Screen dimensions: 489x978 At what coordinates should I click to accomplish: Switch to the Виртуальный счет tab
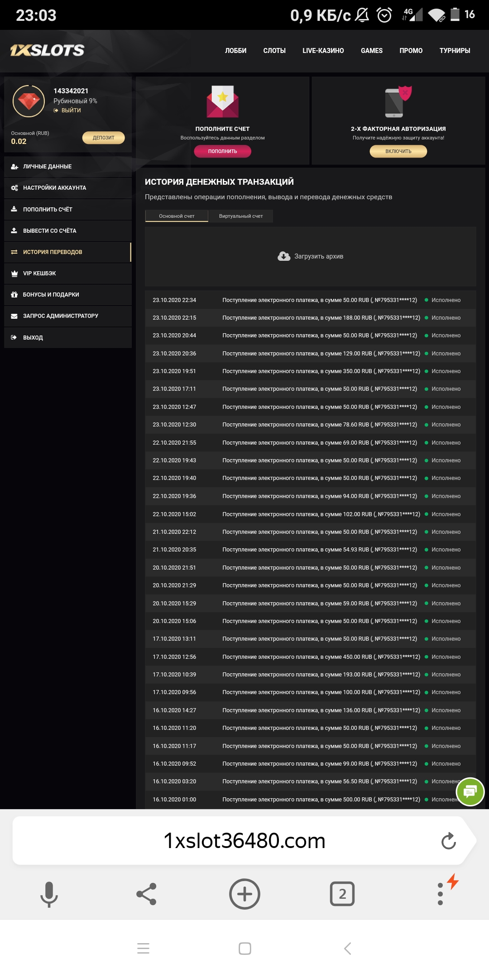(x=241, y=216)
